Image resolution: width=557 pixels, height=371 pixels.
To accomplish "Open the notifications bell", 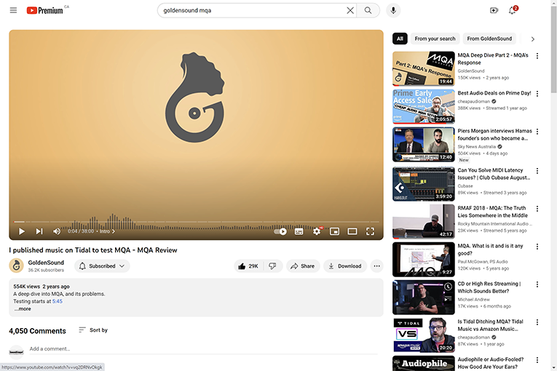I will pos(512,10).
